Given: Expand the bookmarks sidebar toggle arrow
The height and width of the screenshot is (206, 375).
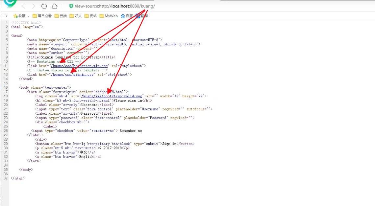Looking at the screenshot, I should [6, 16].
